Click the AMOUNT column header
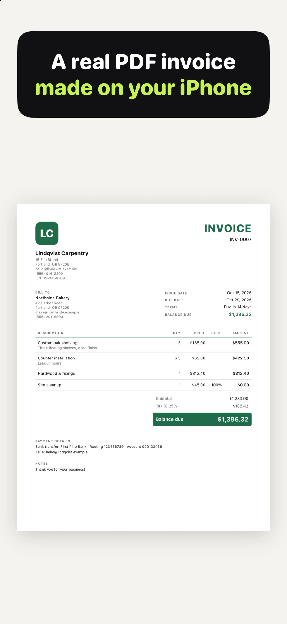 coord(241,333)
